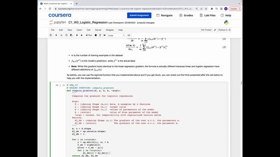Viewport: 280px width, 157px height.
Task: Open the browser side panel icon
Action: tap(221, 9)
